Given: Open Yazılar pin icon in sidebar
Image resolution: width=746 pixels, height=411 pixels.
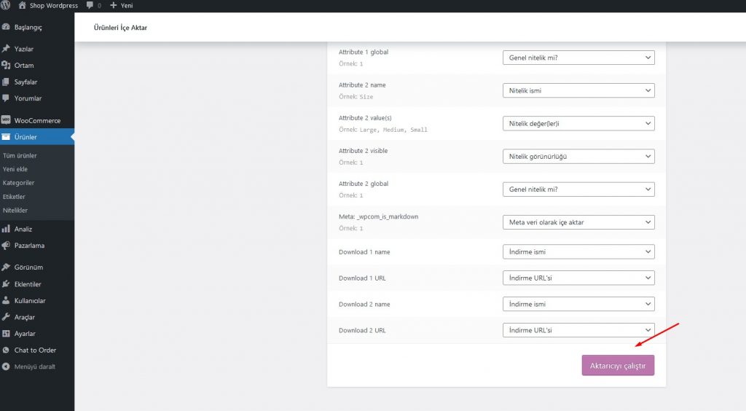Looking at the screenshot, I should 7,49.
